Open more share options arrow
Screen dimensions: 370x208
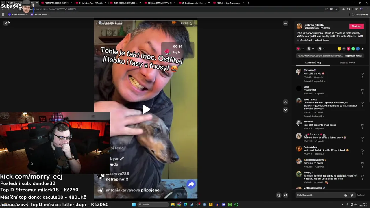pos(362,49)
